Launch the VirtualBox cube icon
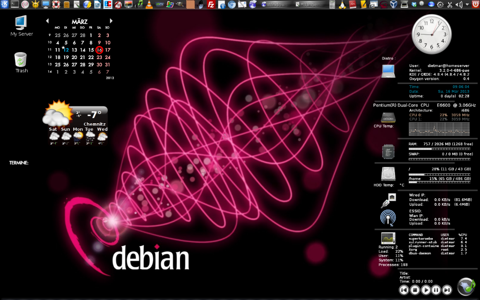The image size is (480, 300). coord(394,4)
